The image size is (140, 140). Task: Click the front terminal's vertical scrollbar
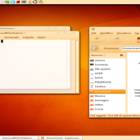(x=77, y=66)
